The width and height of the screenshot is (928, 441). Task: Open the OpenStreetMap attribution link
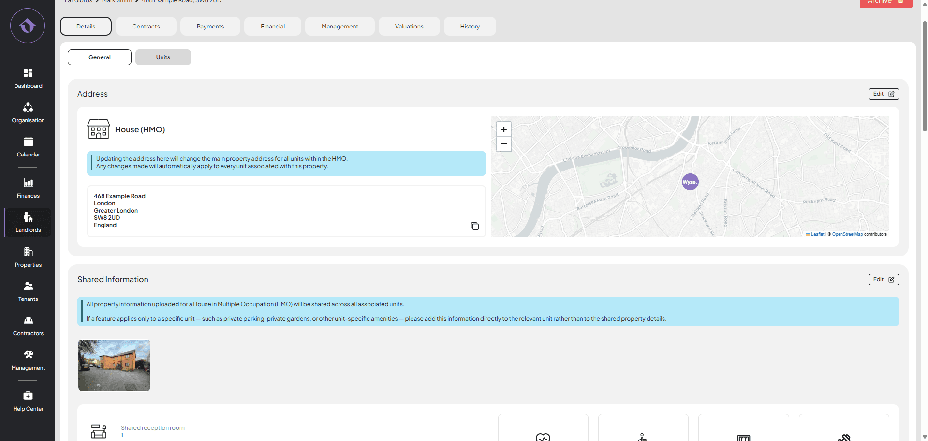tap(847, 234)
